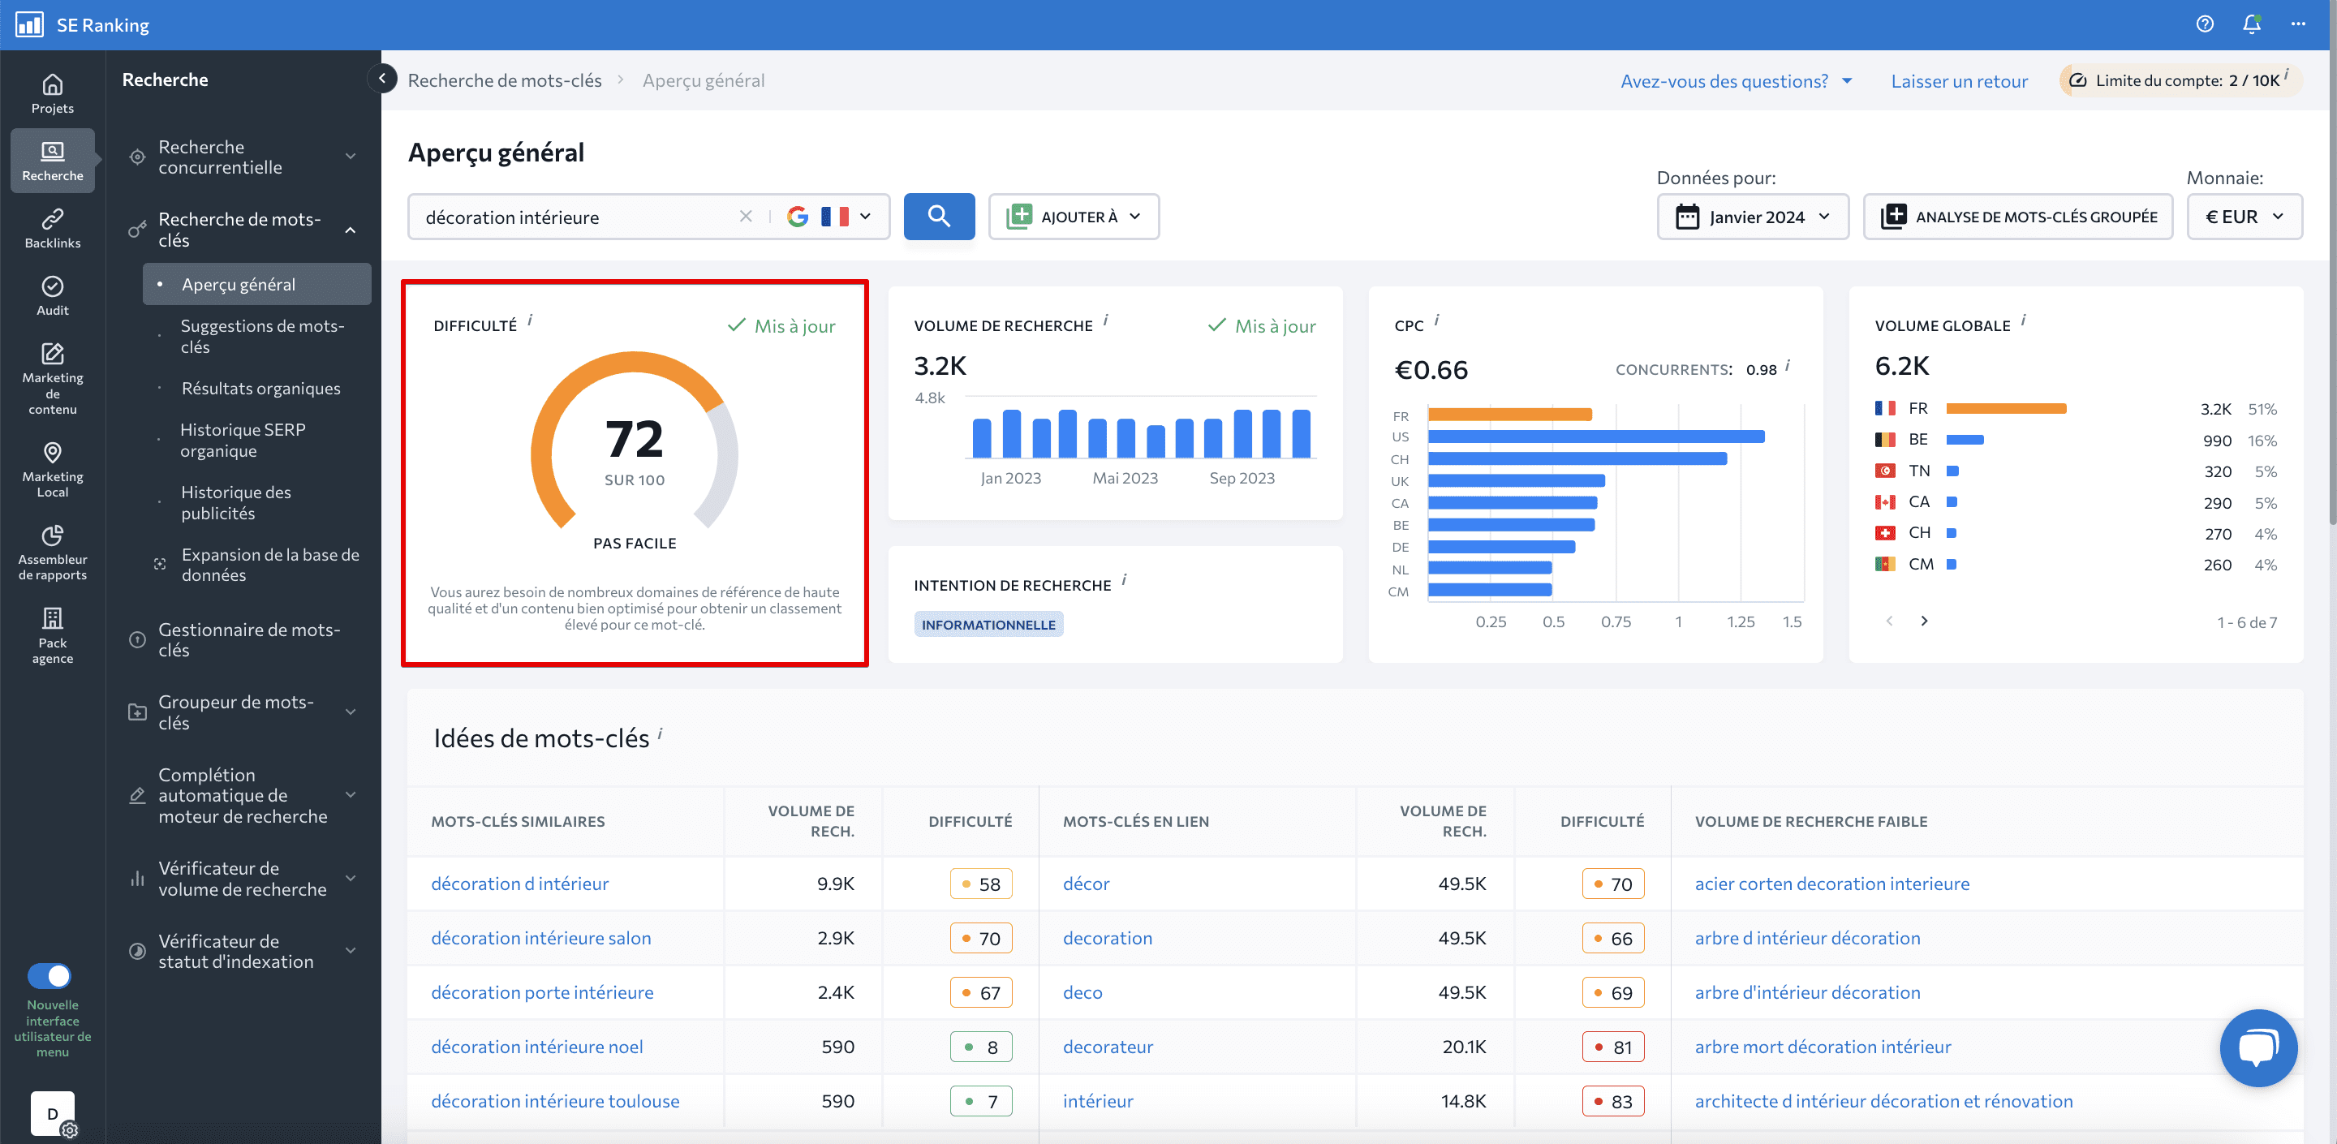Viewport: 2337px width, 1144px height.
Task: Open Avez-vous des questions dropdown
Action: tap(1737, 81)
